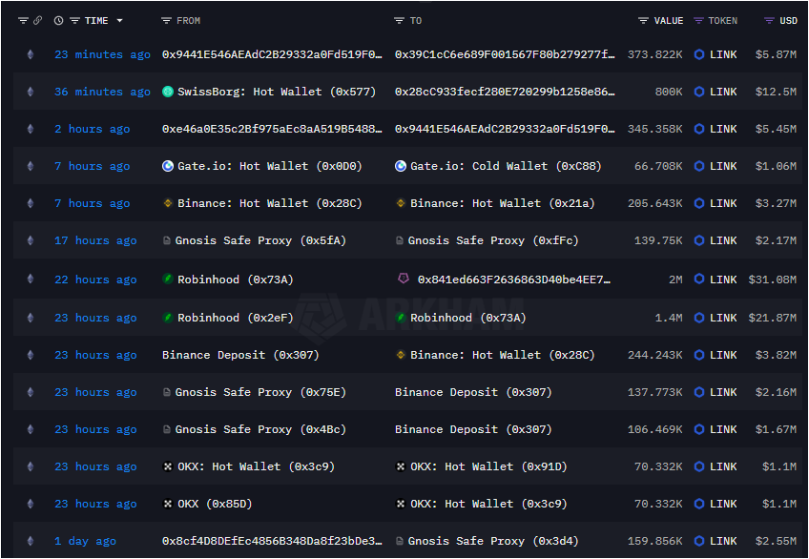Viewport: 809px width, 559px height.
Task: Open SwissBorg: Hot Wallet (0x577) entity
Action: (277, 92)
